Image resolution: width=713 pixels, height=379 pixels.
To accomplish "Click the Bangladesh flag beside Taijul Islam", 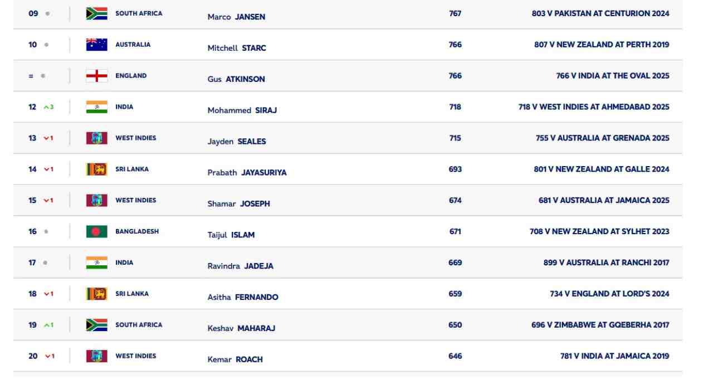I will point(96,231).
